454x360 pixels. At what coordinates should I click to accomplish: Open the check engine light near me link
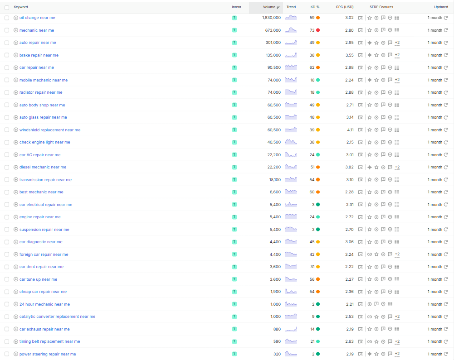tap(44, 142)
